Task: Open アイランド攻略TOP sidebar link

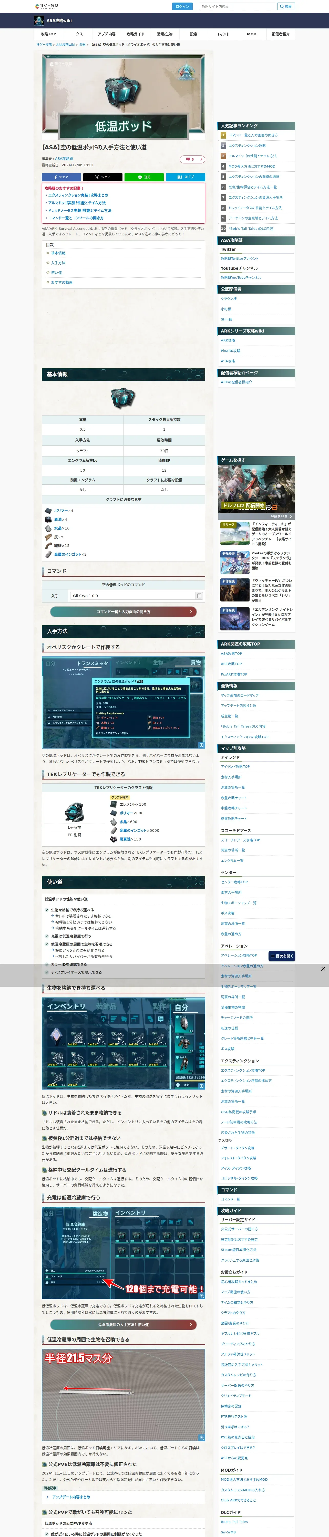Action: (235, 767)
